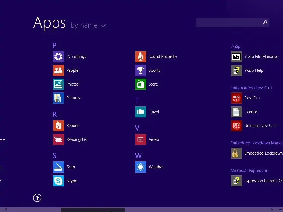Click the 'Video' label text
283x212 pixels.
pyautogui.click(x=154, y=139)
